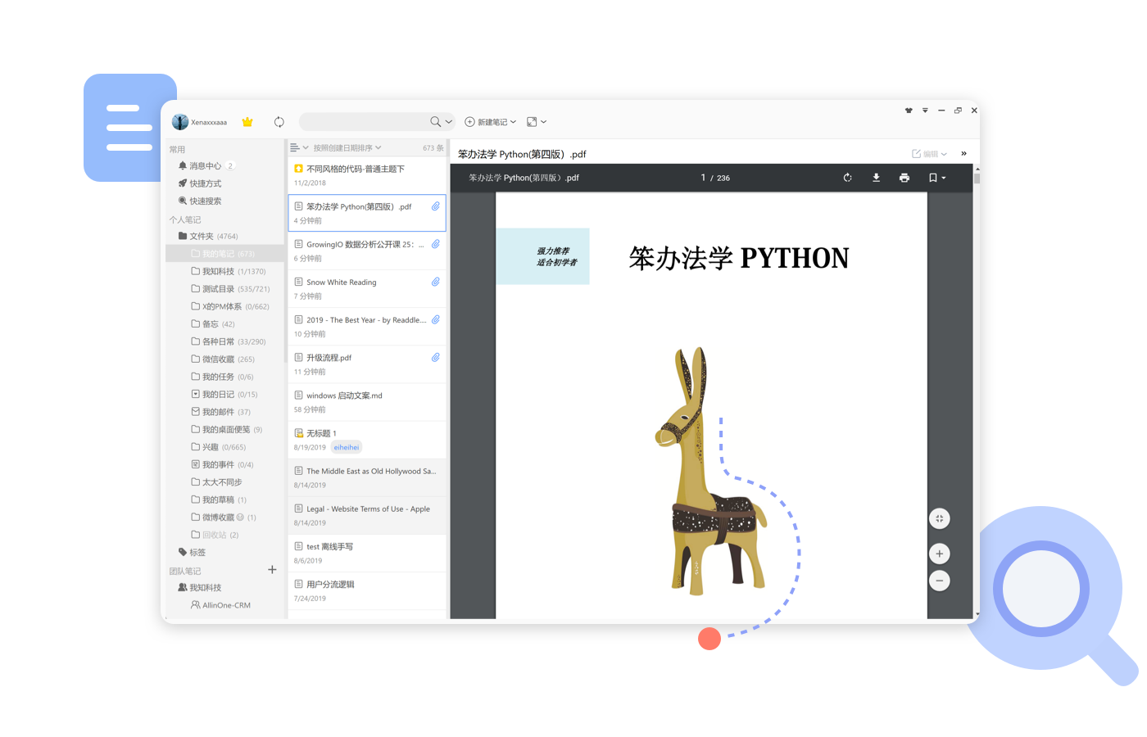Click the theme skin icon in title bar
The width and height of the screenshot is (1147, 737).
tap(908, 110)
